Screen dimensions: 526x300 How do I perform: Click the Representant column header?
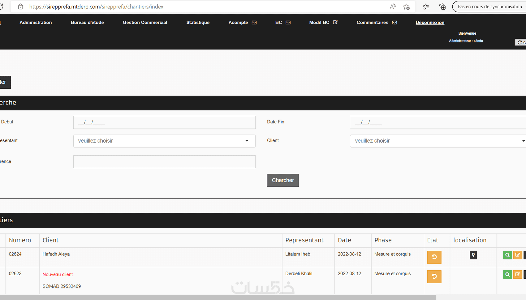coord(304,240)
